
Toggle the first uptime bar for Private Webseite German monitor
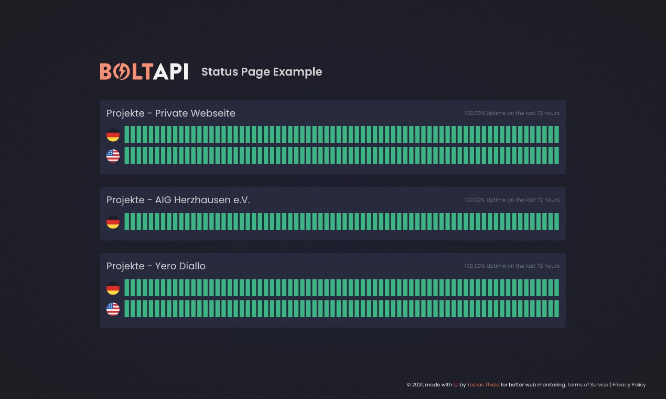[126, 134]
